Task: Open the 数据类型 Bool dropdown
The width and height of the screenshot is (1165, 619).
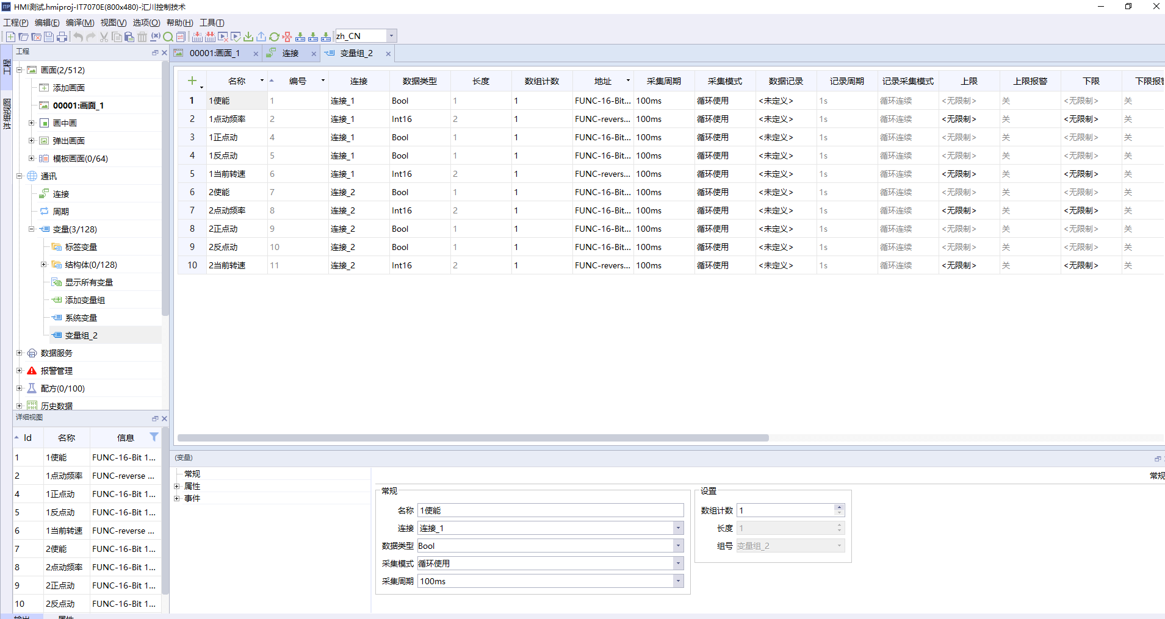Action: (x=678, y=546)
